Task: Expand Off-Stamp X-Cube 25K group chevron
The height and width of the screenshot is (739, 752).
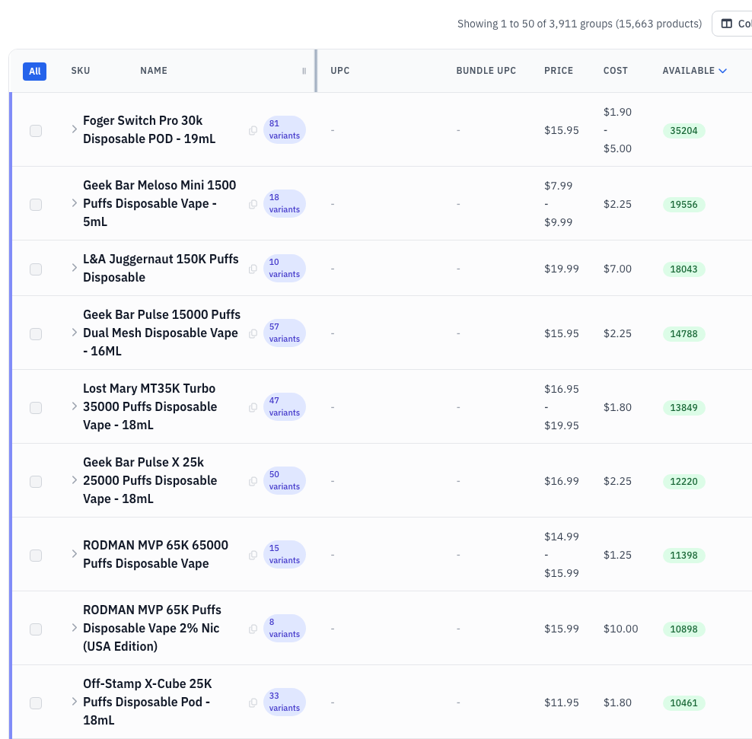Action: 75,702
